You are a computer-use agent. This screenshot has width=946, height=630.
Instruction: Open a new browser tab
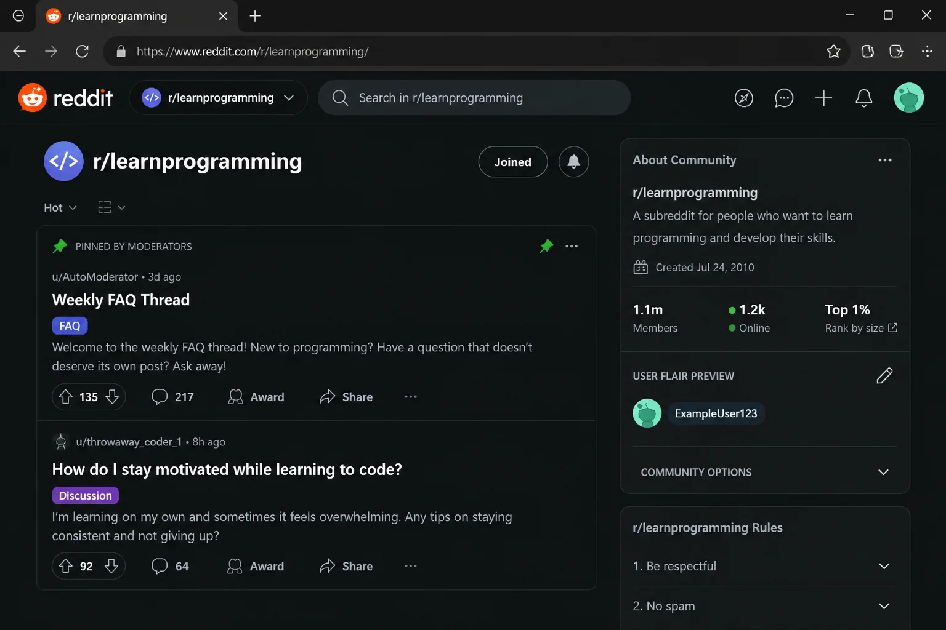click(x=255, y=16)
